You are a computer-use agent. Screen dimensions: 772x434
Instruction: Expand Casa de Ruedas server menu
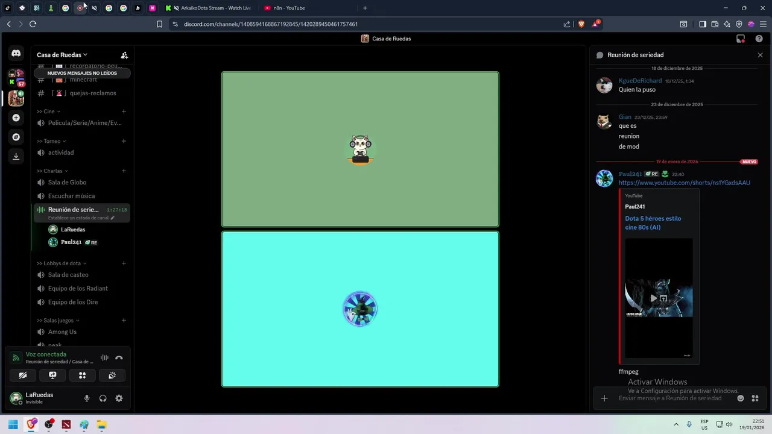pyautogui.click(x=62, y=55)
